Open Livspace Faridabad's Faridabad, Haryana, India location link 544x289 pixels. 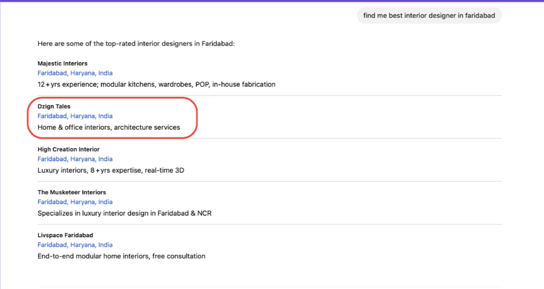[x=75, y=245]
